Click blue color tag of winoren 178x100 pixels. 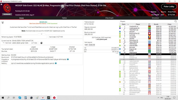120,32
